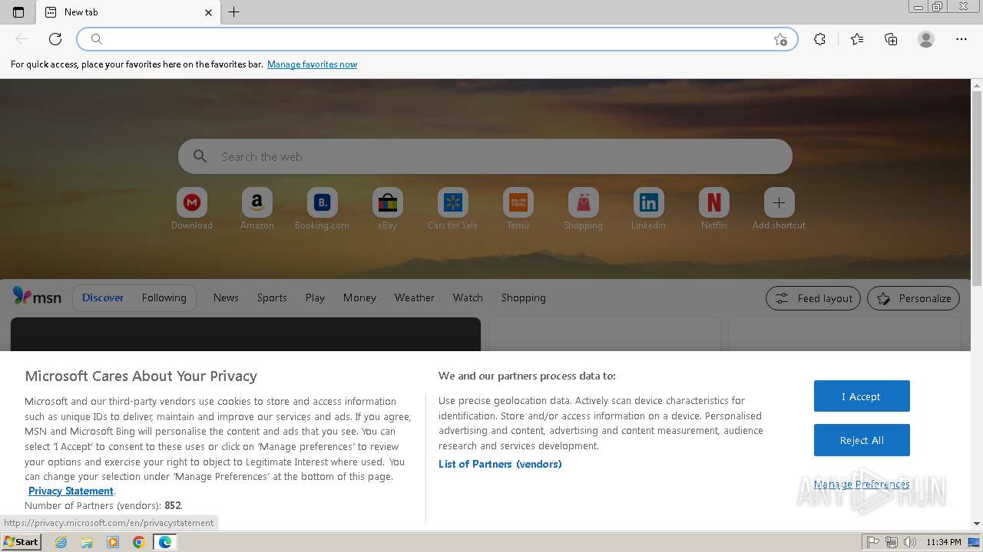Open the Windows Start button
This screenshot has height=552, width=983.
(22, 542)
